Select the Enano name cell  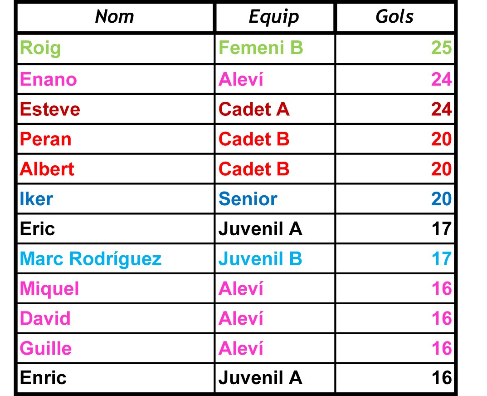(116, 79)
